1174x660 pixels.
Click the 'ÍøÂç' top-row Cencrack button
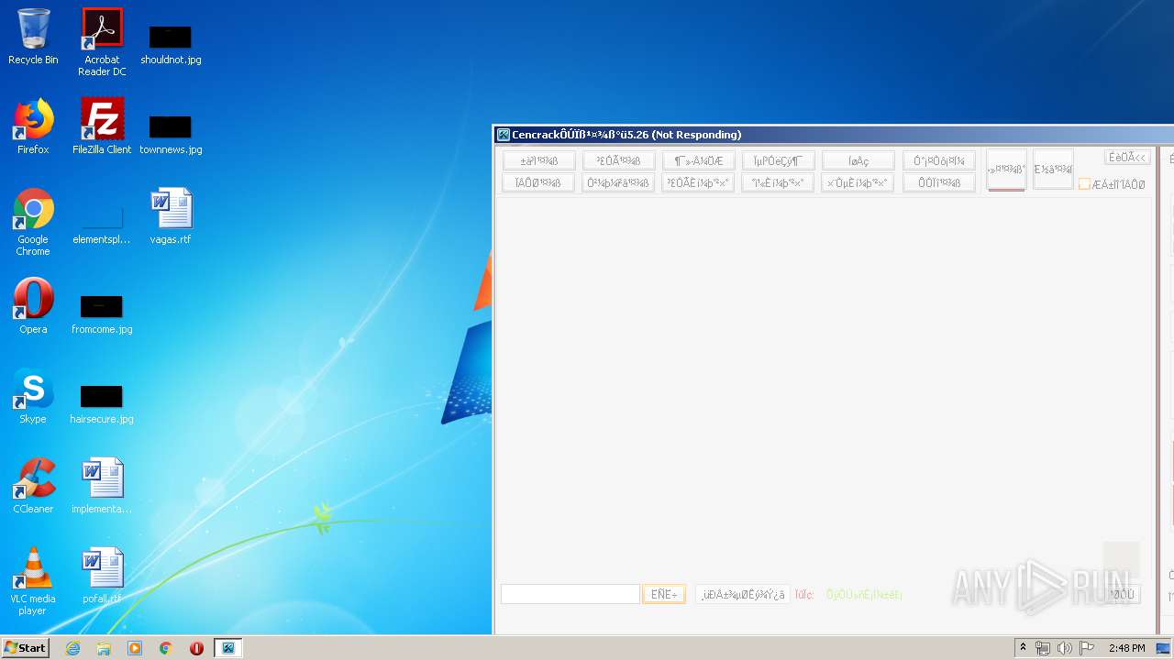point(858,160)
